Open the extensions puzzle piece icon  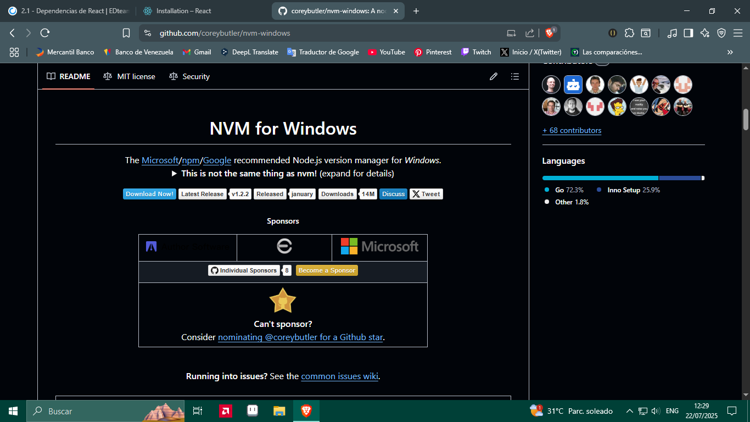click(x=629, y=33)
